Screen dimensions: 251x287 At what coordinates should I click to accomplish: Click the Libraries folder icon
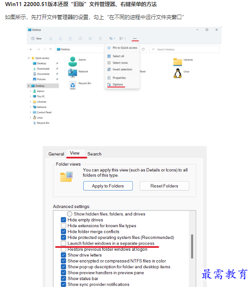pyautogui.click(x=177, y=62)
